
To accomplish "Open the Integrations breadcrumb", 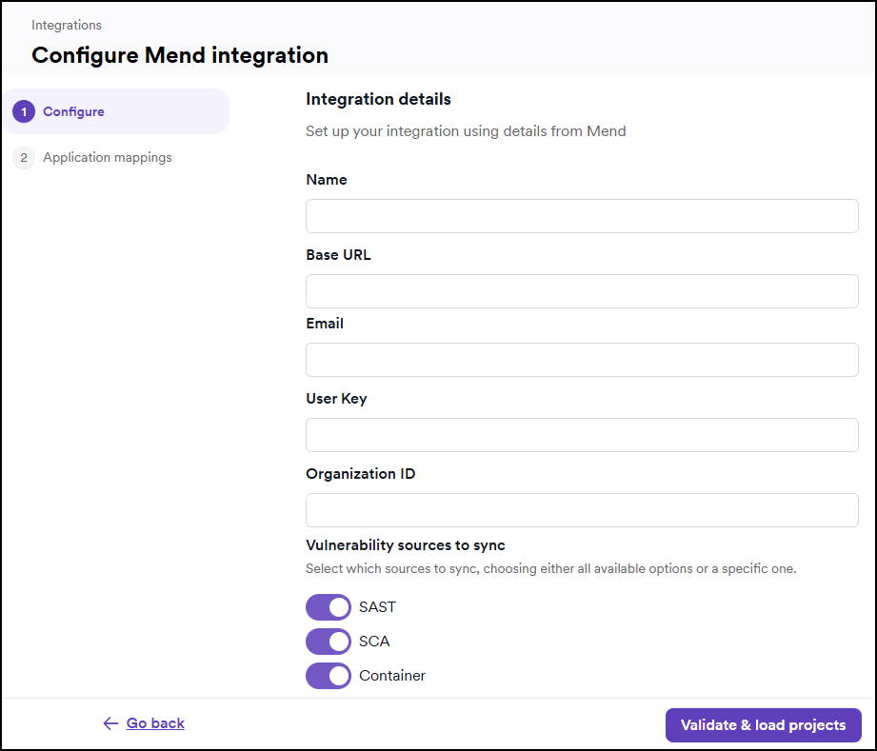I will [x=66, y=25].
